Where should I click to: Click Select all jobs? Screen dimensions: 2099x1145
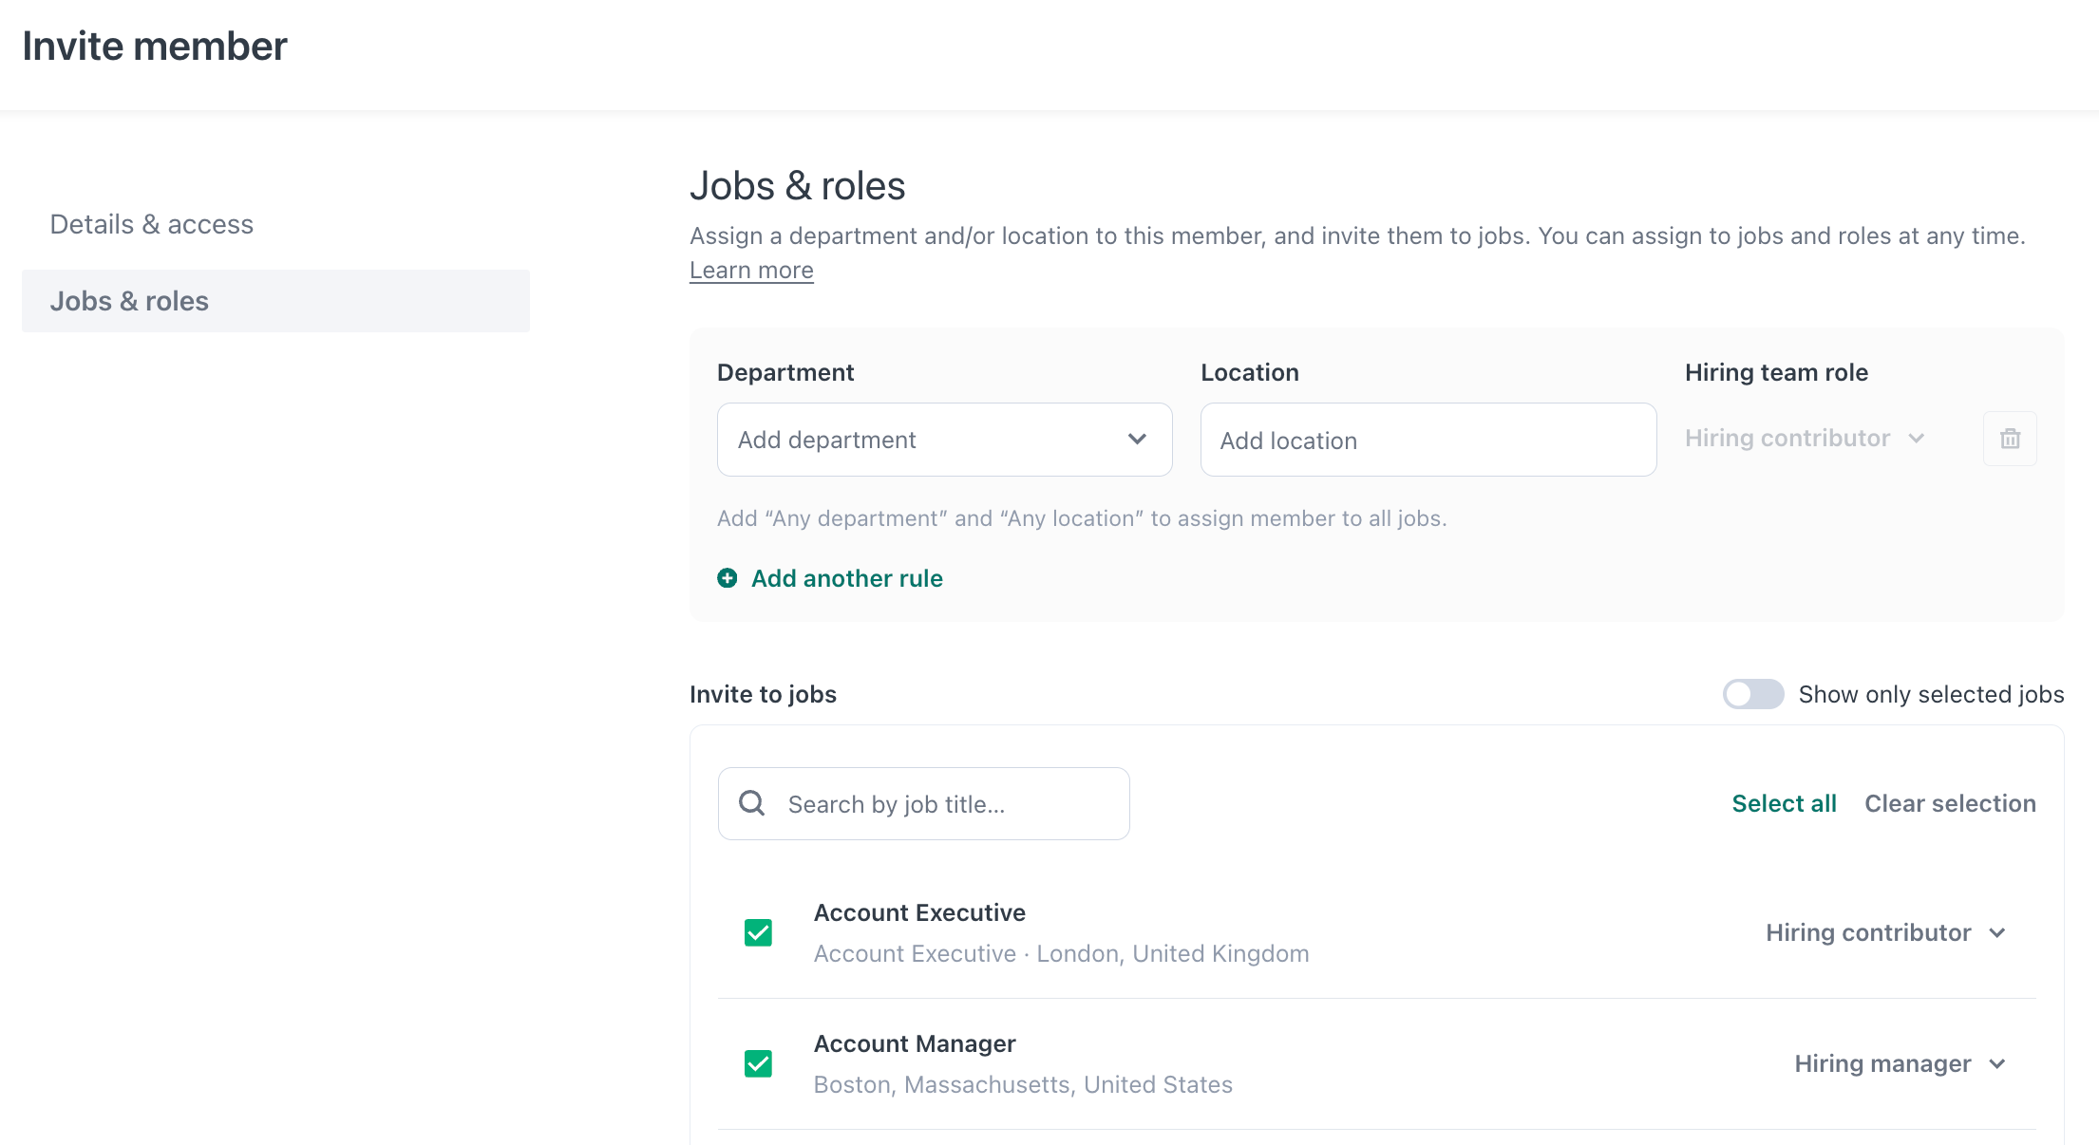pyautogui.click(x=1784, y=803)
